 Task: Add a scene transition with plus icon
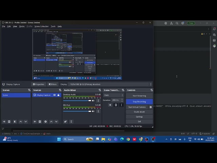pyautogui.click(x=110, y=105)
